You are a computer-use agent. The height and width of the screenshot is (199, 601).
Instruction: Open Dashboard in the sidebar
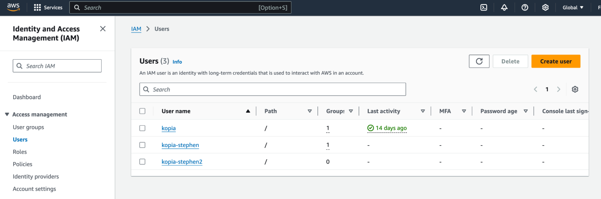tap(27, 97)
